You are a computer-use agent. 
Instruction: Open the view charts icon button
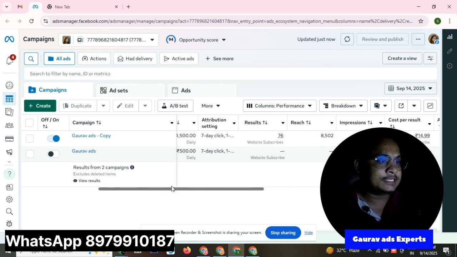coord(430,106)
